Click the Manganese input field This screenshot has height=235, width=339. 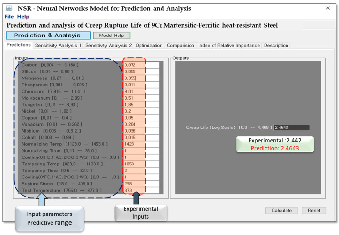pos(141,78)
